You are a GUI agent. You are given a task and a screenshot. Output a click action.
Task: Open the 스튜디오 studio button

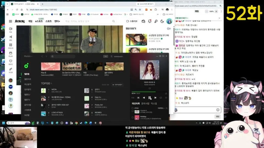click(x=132, y=21)
